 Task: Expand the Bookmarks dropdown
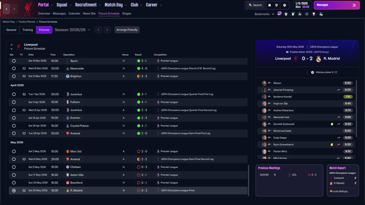(x=264, y=14)
